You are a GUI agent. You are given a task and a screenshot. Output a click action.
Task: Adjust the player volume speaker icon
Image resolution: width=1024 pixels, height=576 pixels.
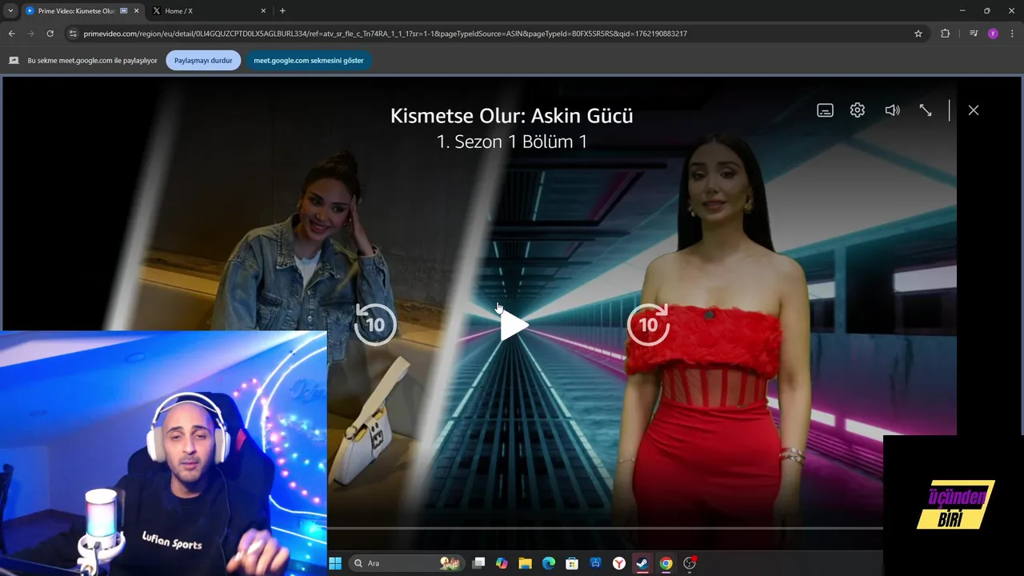(892, 110)
